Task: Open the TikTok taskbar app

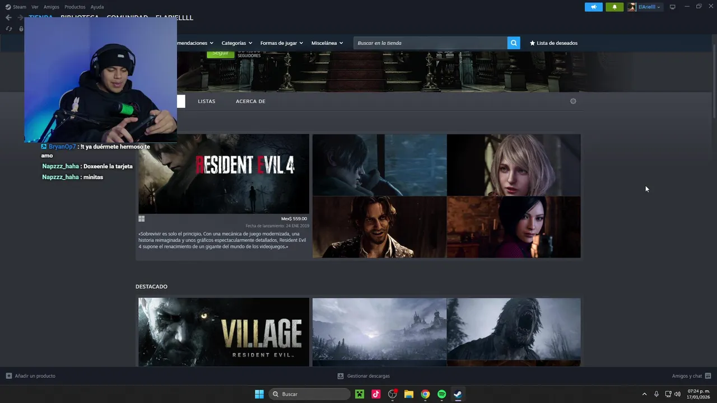Action: (x=376, y=394)
